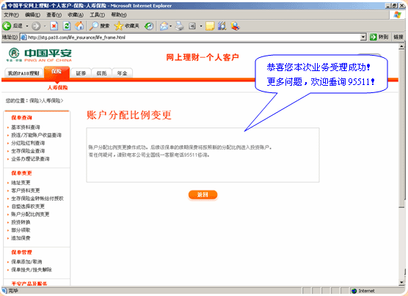Open 客户资料变更 link
408x296 pixels.
(26, 190)
